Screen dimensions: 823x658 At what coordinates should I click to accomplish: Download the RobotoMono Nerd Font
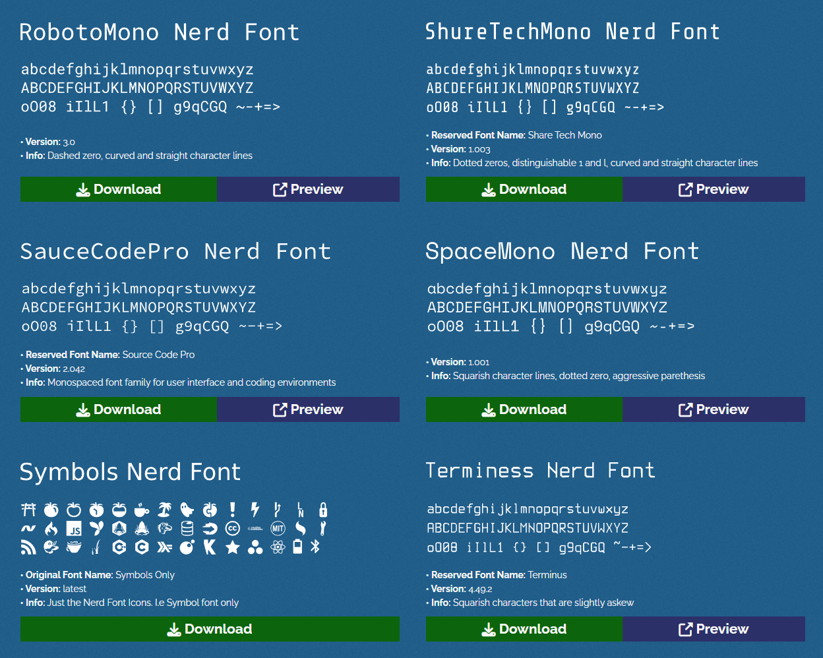(119, 189)
